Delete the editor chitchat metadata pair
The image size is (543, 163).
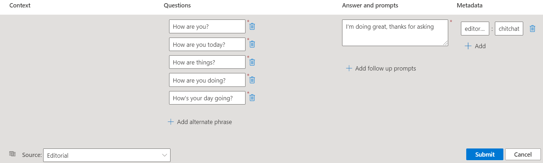pyautogui.click(x=532, y=29)
